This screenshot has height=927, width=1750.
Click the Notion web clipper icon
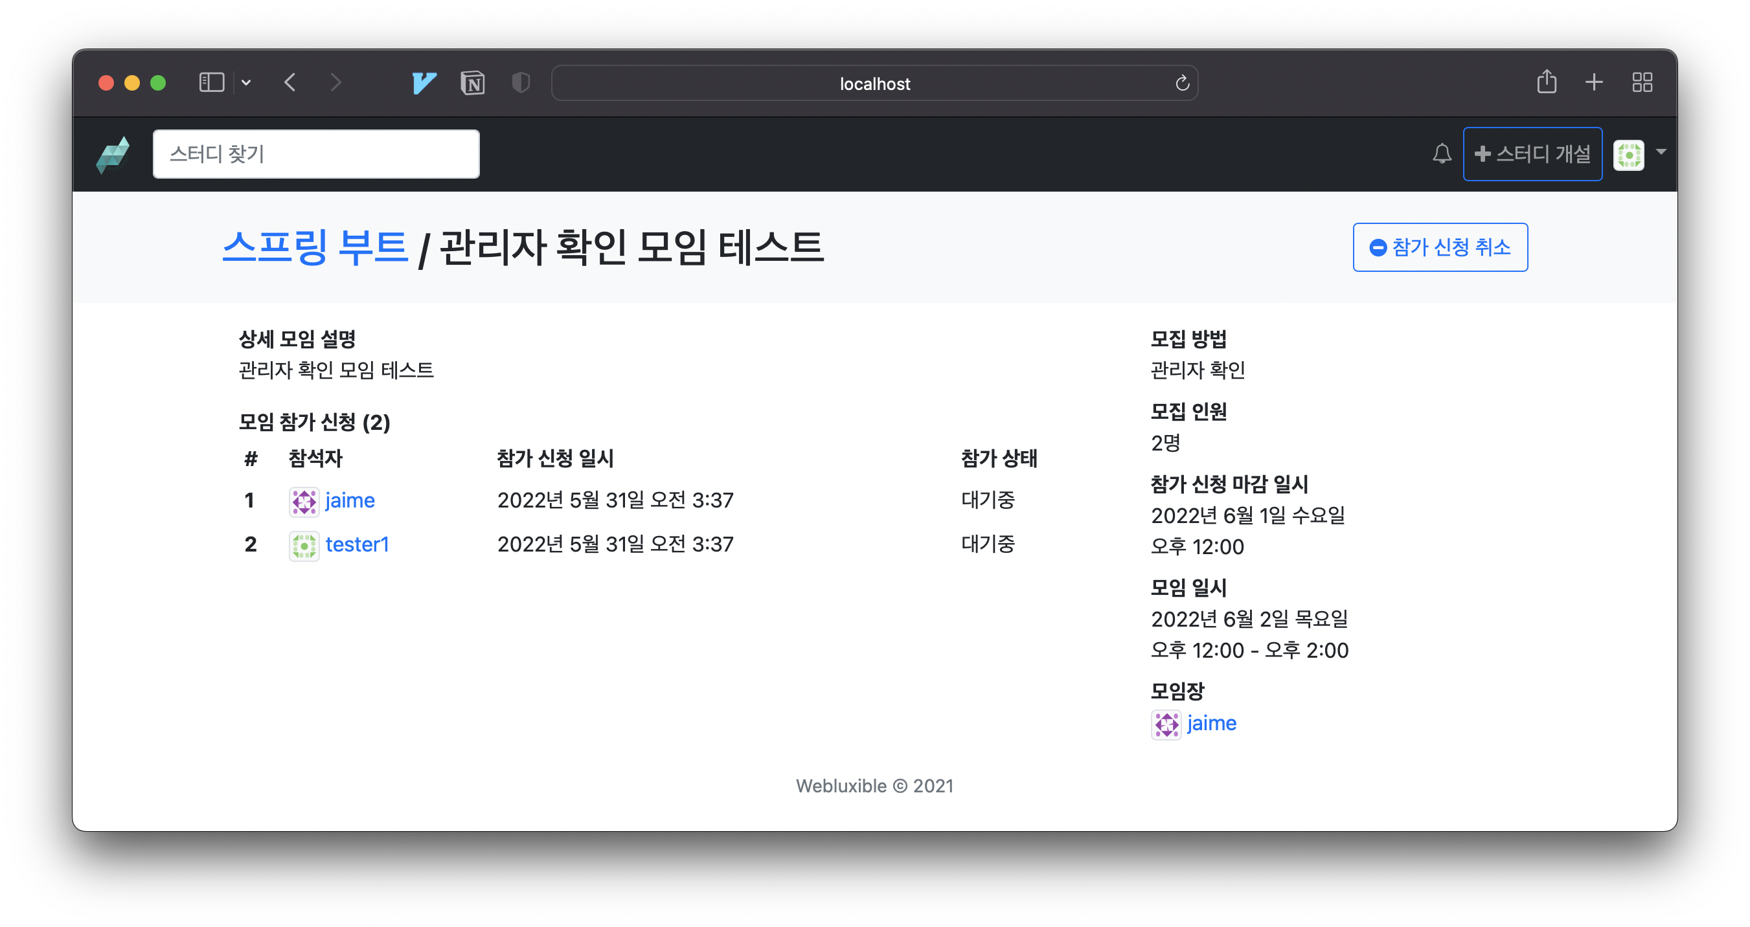click(472, 83)
